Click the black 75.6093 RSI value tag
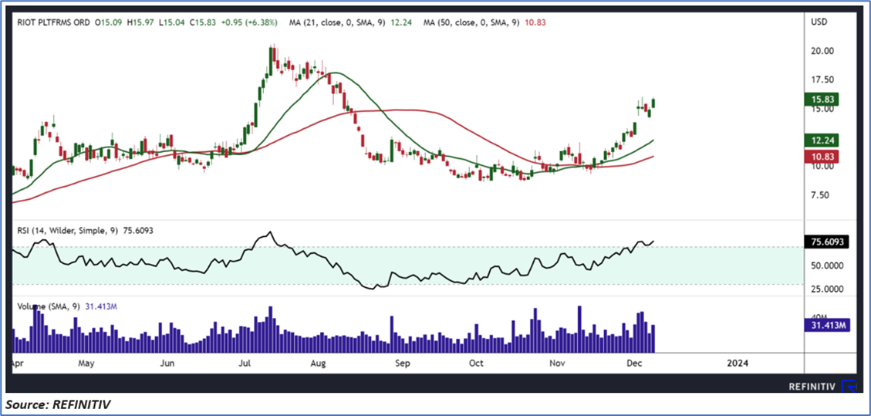This screenshot has height=416, width=871. coord(829,242)
